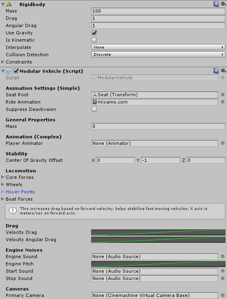Screen dimensions: 227x299
Task: Enable Suppress Deactivaion checkbox
Action: click(x=94, y=109)
